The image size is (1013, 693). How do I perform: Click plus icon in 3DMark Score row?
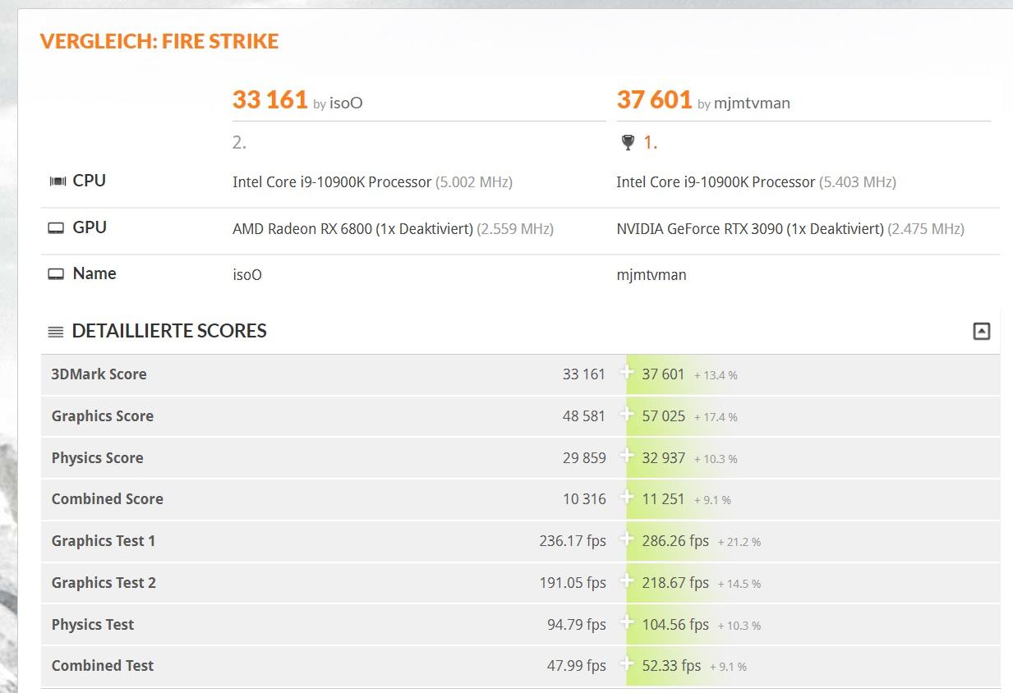click(627, 373)
